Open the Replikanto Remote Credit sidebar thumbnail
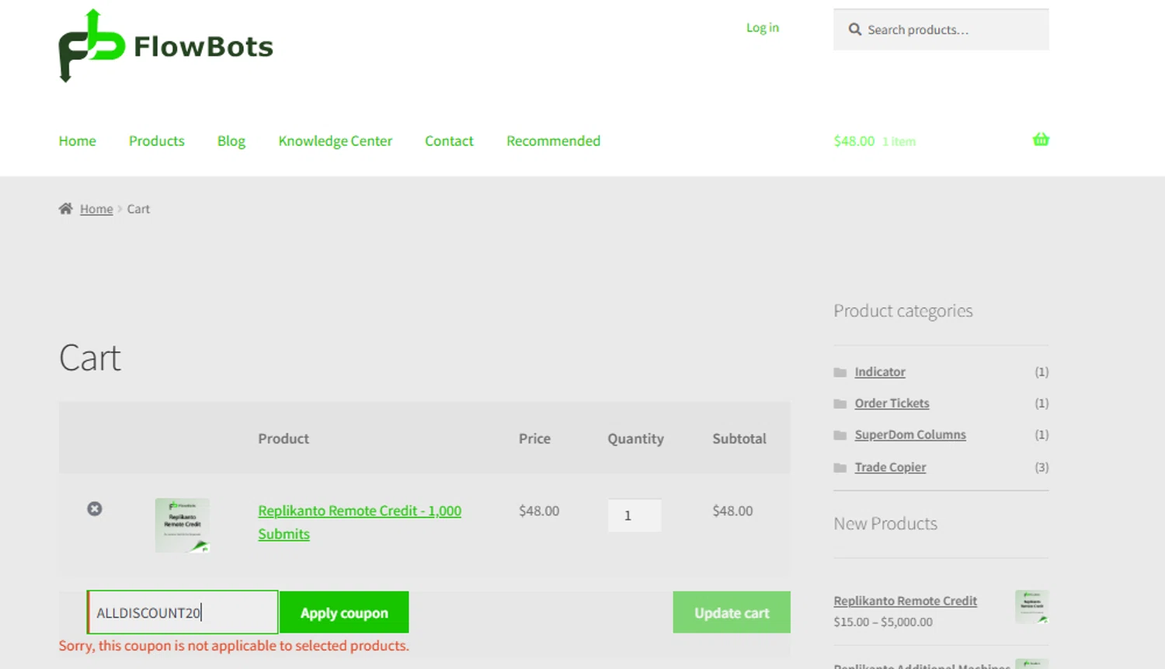Image resolution: width=1165 pixels, height=669 pixels. 1032,607
